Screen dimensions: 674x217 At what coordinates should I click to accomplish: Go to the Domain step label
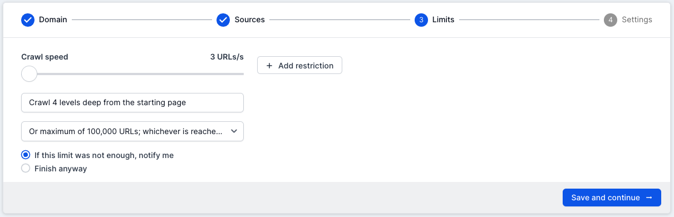coord(53,20)
